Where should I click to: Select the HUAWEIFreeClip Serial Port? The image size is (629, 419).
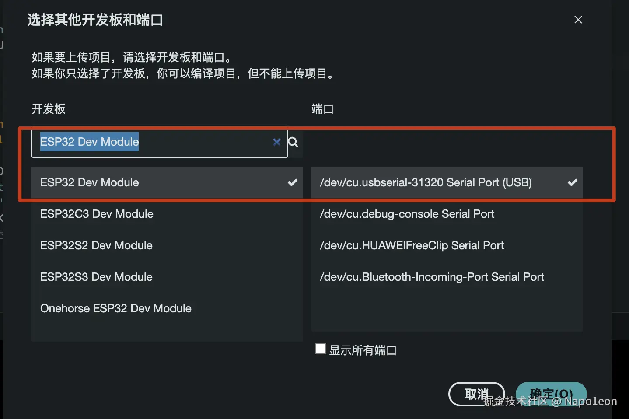pos(412,245)
